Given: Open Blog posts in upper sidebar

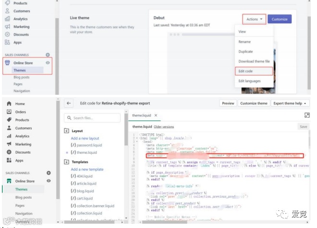Looking at the screenshot, I should [x=22, y=77].
